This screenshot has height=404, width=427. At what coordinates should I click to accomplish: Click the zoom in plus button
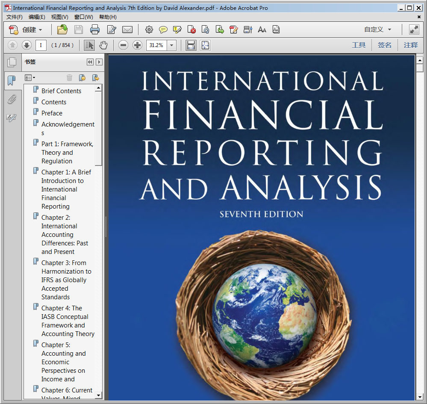pos(137,45)
